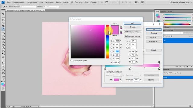
Task: Click 'Добавить в образцы' button
Action: [132, 32]
